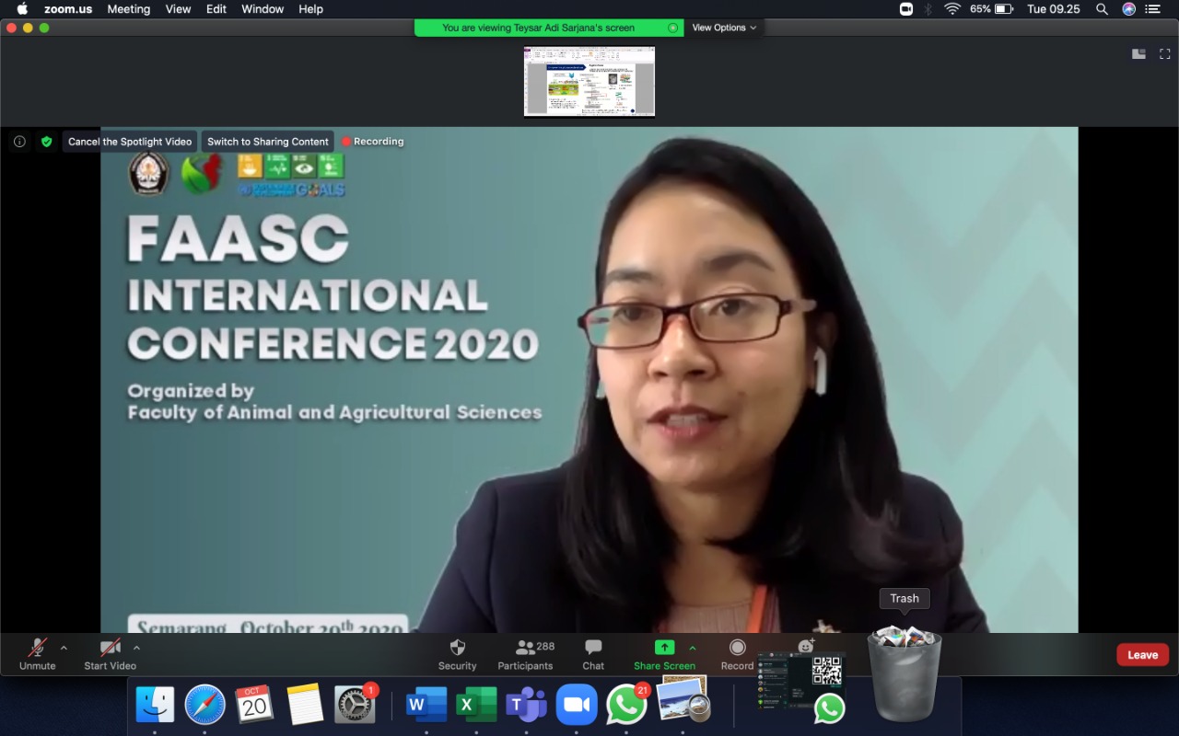
Task: Open the View Options dropdown
Action: coord(724,28)
